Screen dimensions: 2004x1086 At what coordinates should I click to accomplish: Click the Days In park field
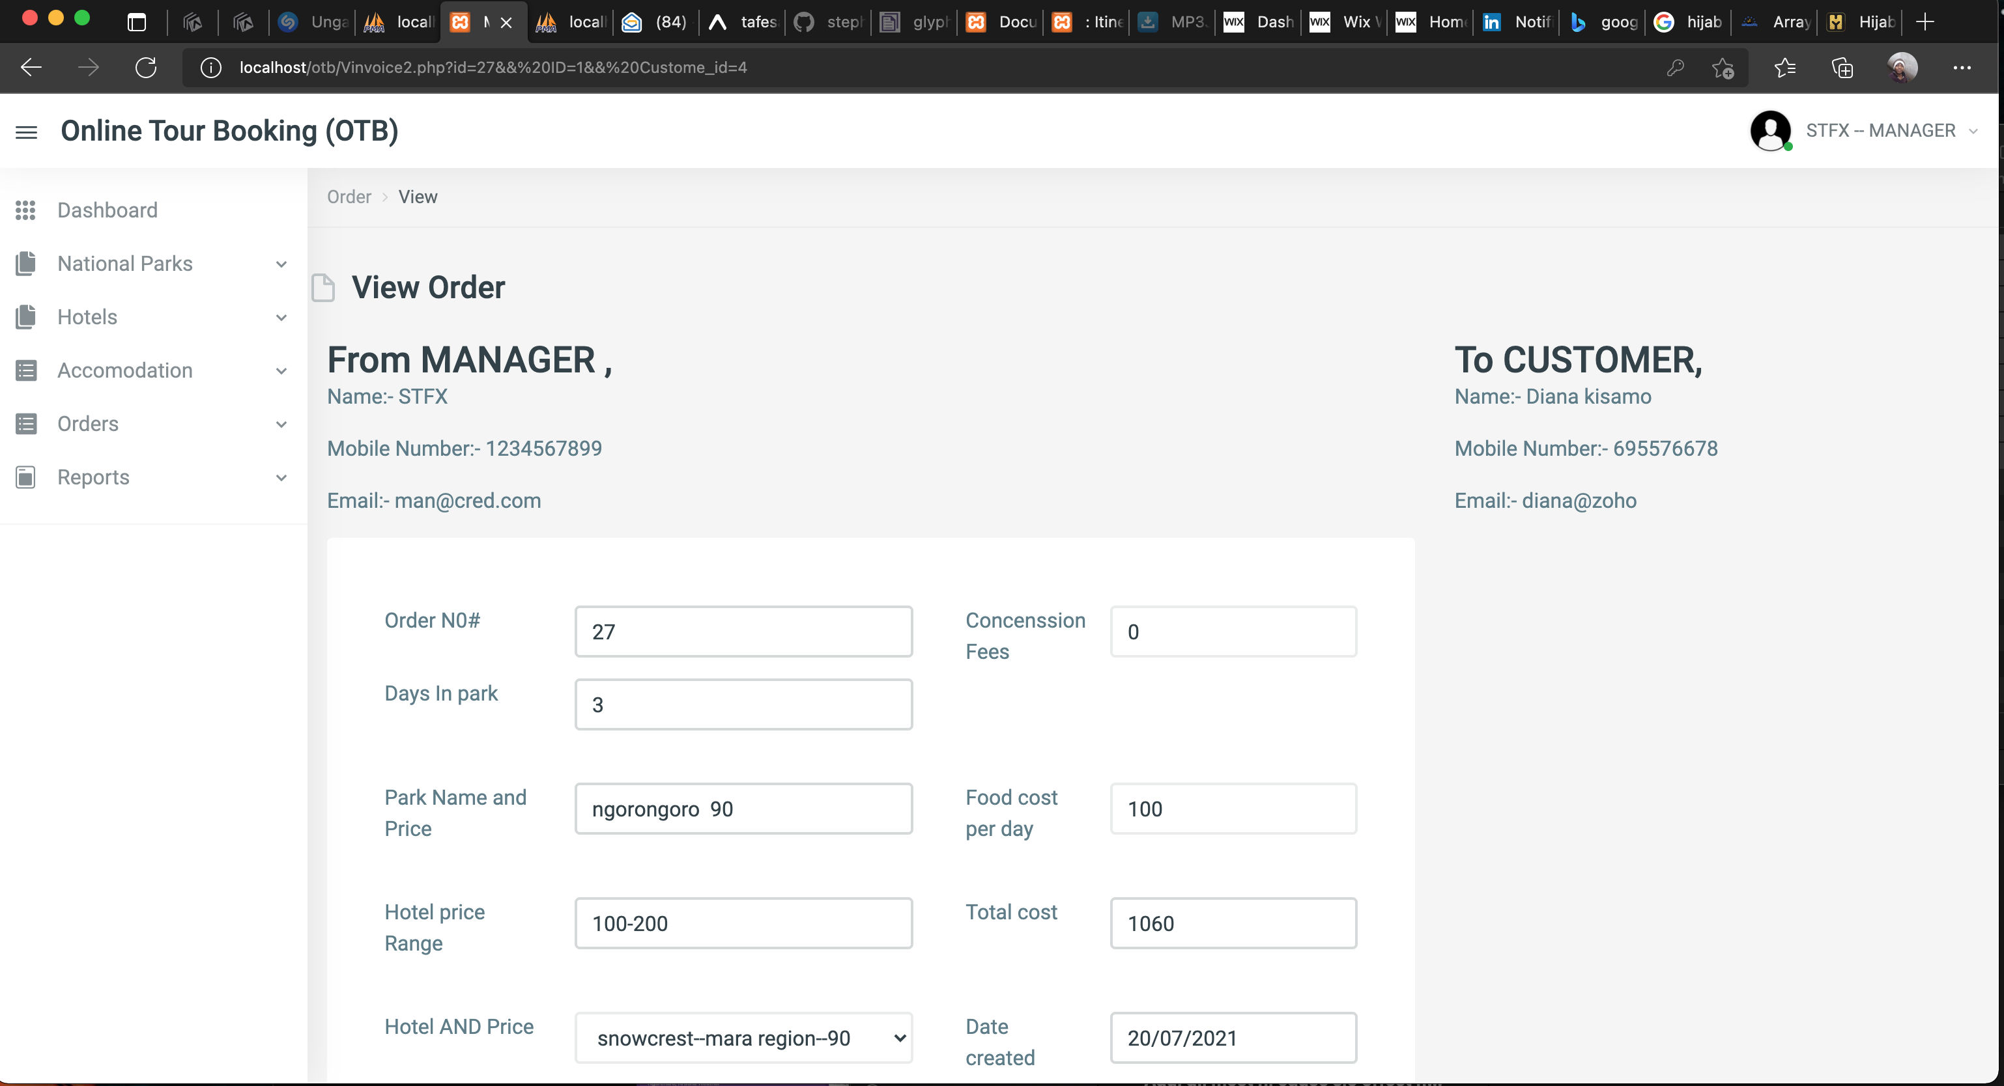coord(743,704)
